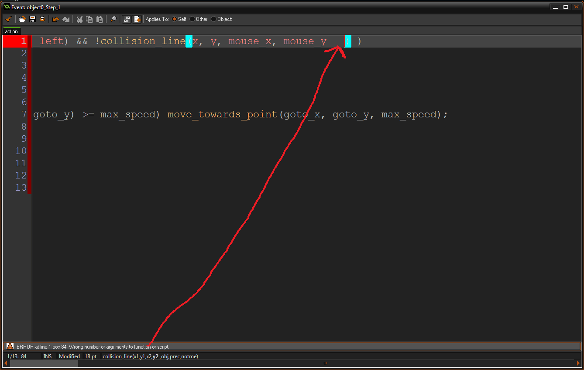Select the Self radio button
This screenshot has width=584, height=370.
point(175,19)
